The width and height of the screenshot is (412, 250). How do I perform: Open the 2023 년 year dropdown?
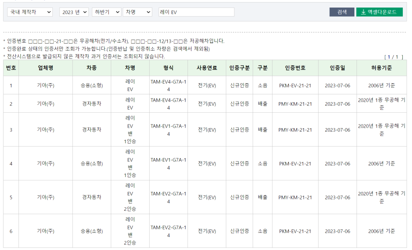74,12
